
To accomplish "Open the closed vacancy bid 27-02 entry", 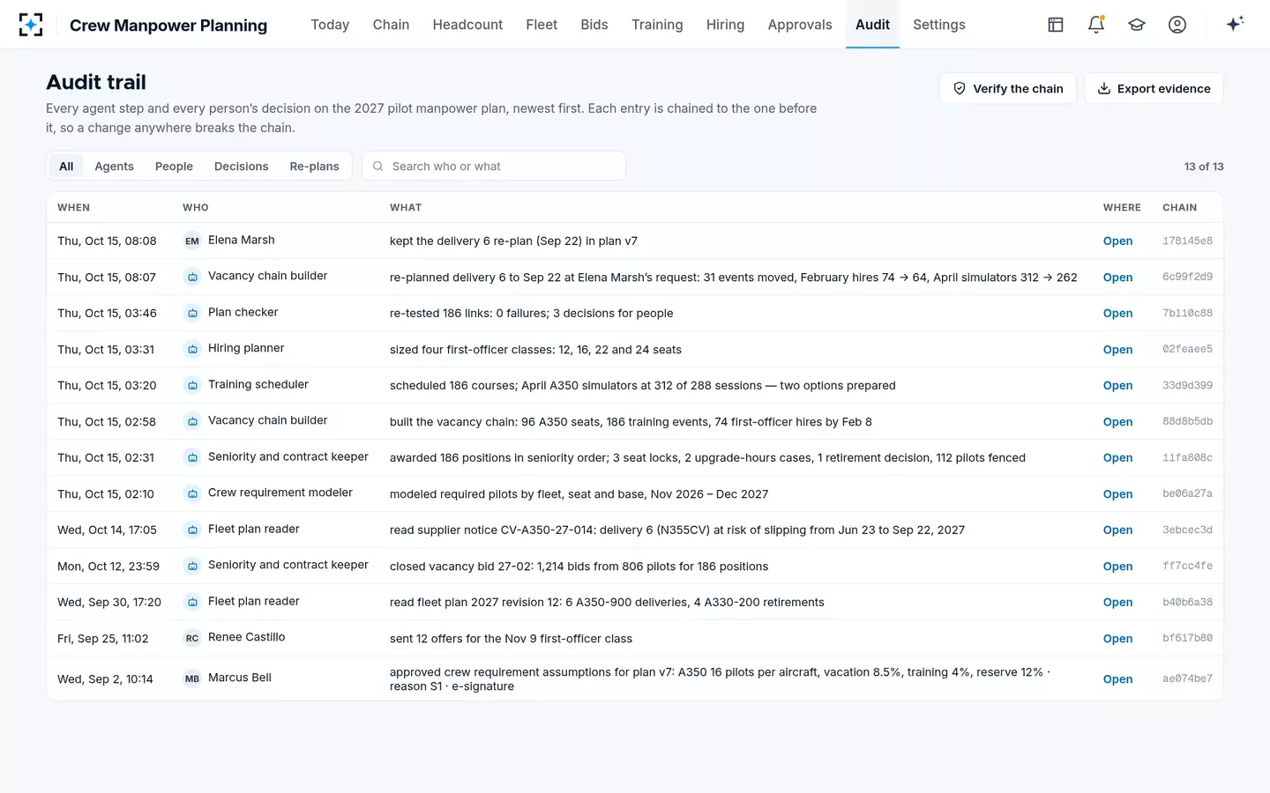I will click(1117, 566).
